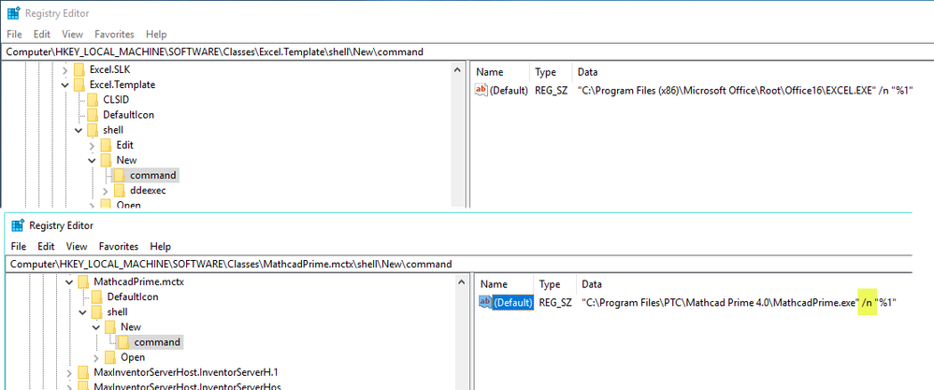Open View menu in bottom Registry Editor

tap(77, 246)
